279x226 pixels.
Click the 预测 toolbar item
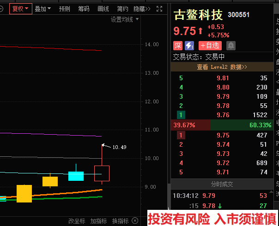64,9
